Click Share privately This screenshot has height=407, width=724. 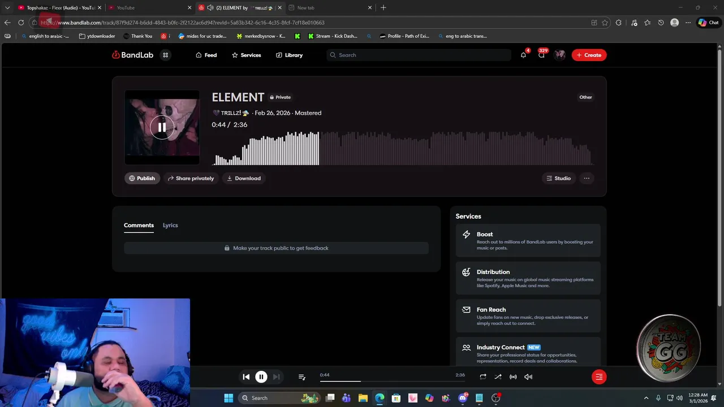[x=191, y=178]
